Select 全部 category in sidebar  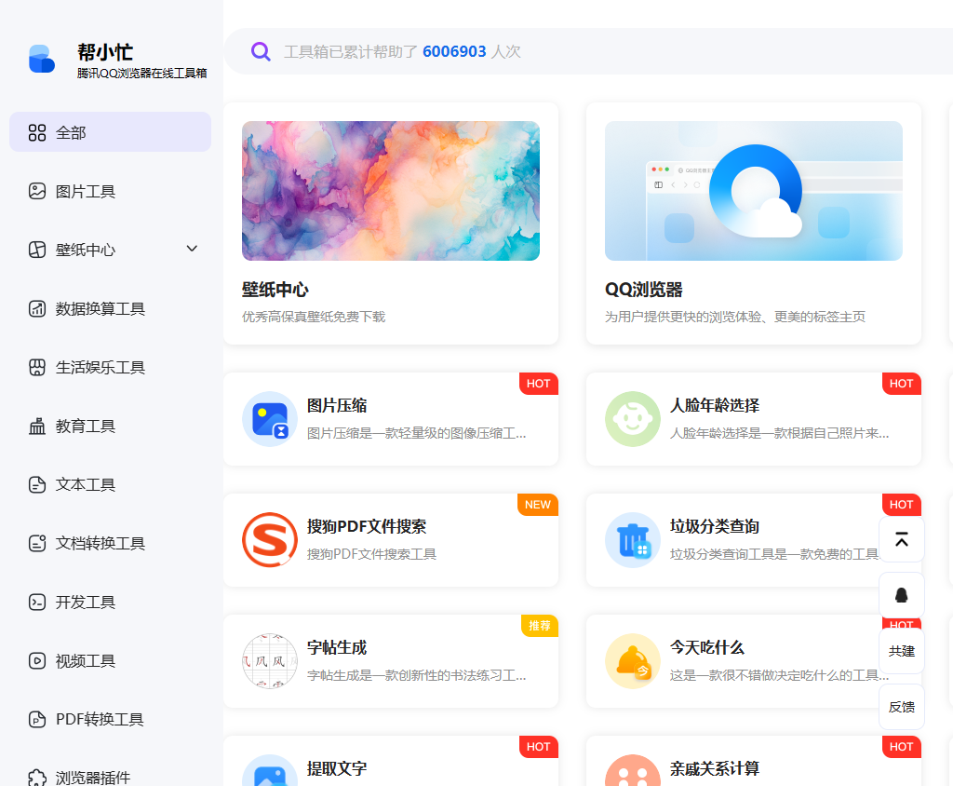pyautogui.click(x=110, y=131)
